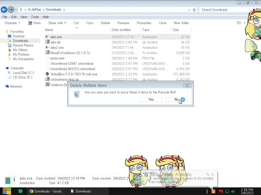Viewport: 261px width, 195px height.
Task: Expand the address bar history dropdown
Action: [x=189, y=10]
